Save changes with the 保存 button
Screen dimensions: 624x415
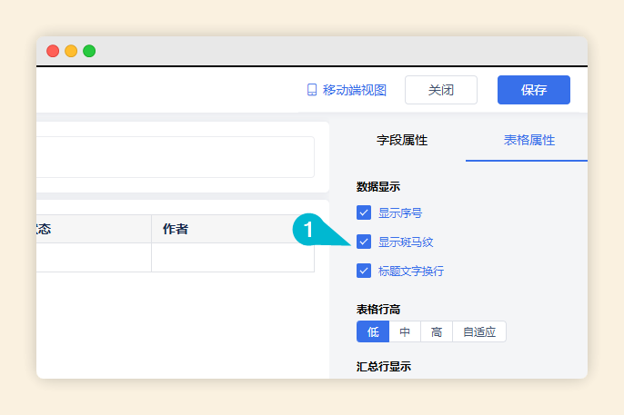pos(533,90)
